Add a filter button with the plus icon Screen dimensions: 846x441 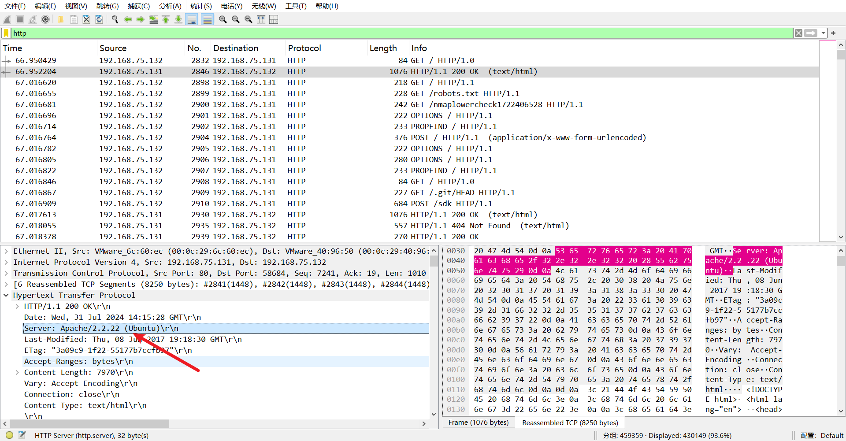833,33
